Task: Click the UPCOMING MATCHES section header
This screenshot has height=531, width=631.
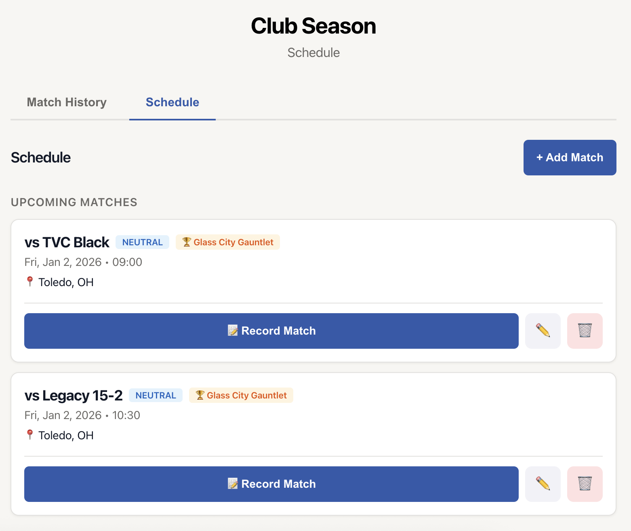Action: click(74, 202)
